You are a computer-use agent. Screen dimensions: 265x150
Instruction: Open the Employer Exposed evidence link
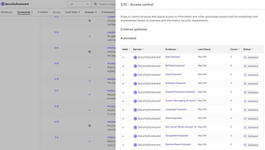click(175, 83)
